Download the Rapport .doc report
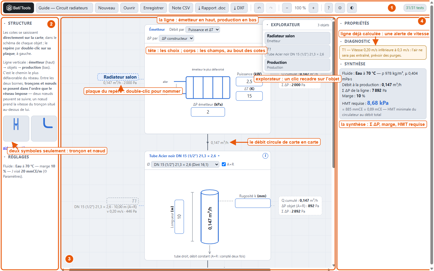 point(212,8)
